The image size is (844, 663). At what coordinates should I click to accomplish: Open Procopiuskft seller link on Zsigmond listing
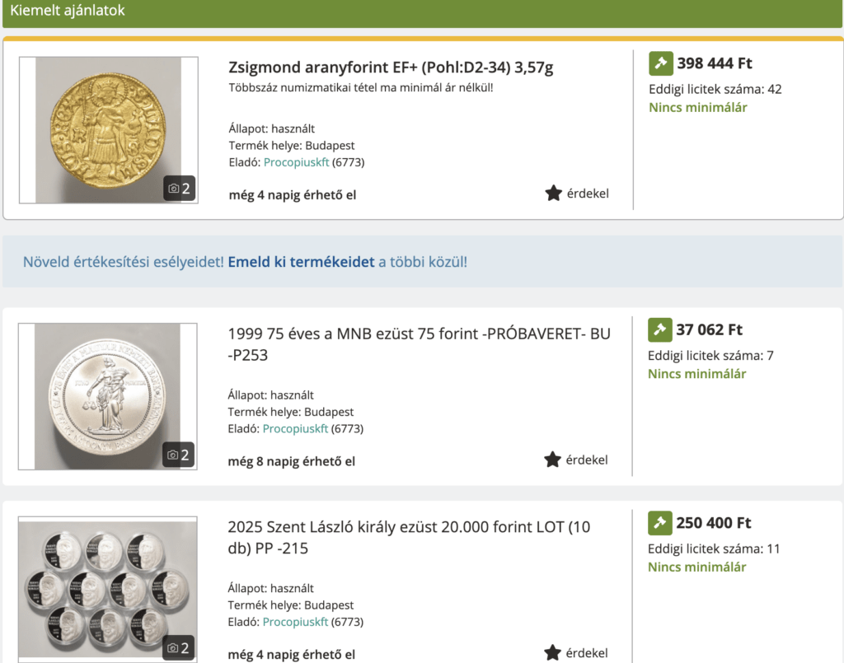point(296,162)
